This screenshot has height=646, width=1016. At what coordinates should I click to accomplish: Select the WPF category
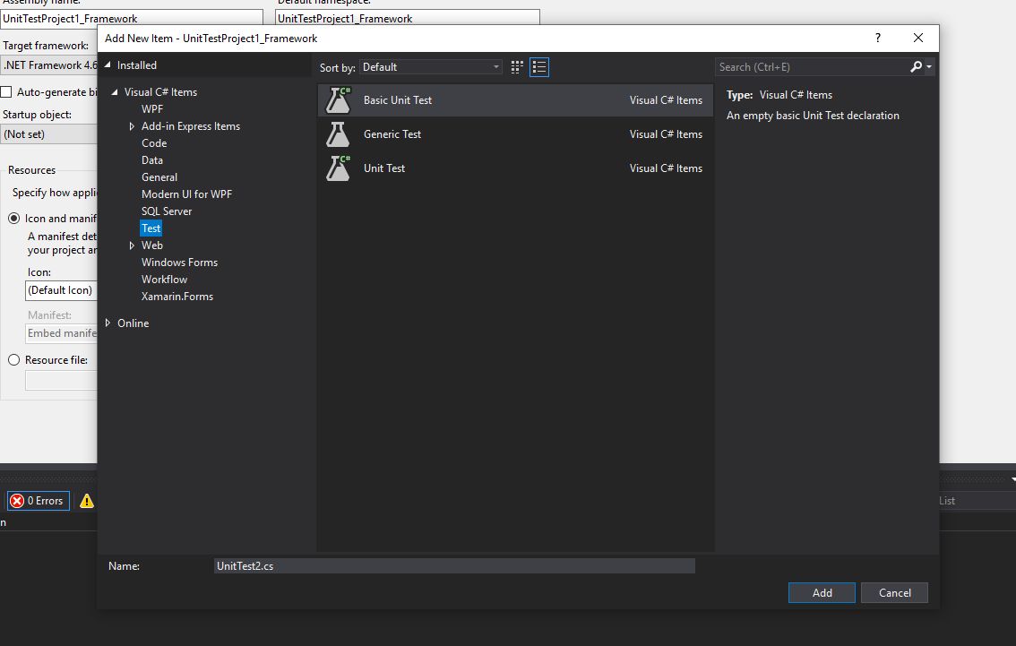[x=152, y=108]
